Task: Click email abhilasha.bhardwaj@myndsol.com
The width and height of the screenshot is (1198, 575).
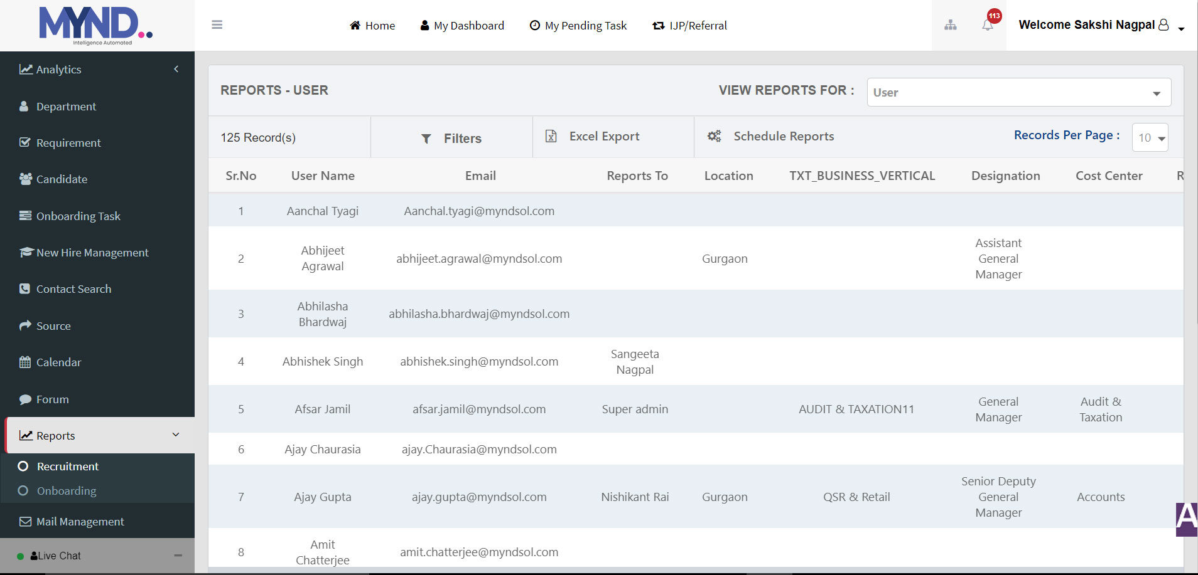Action: (x=479, y=314)
